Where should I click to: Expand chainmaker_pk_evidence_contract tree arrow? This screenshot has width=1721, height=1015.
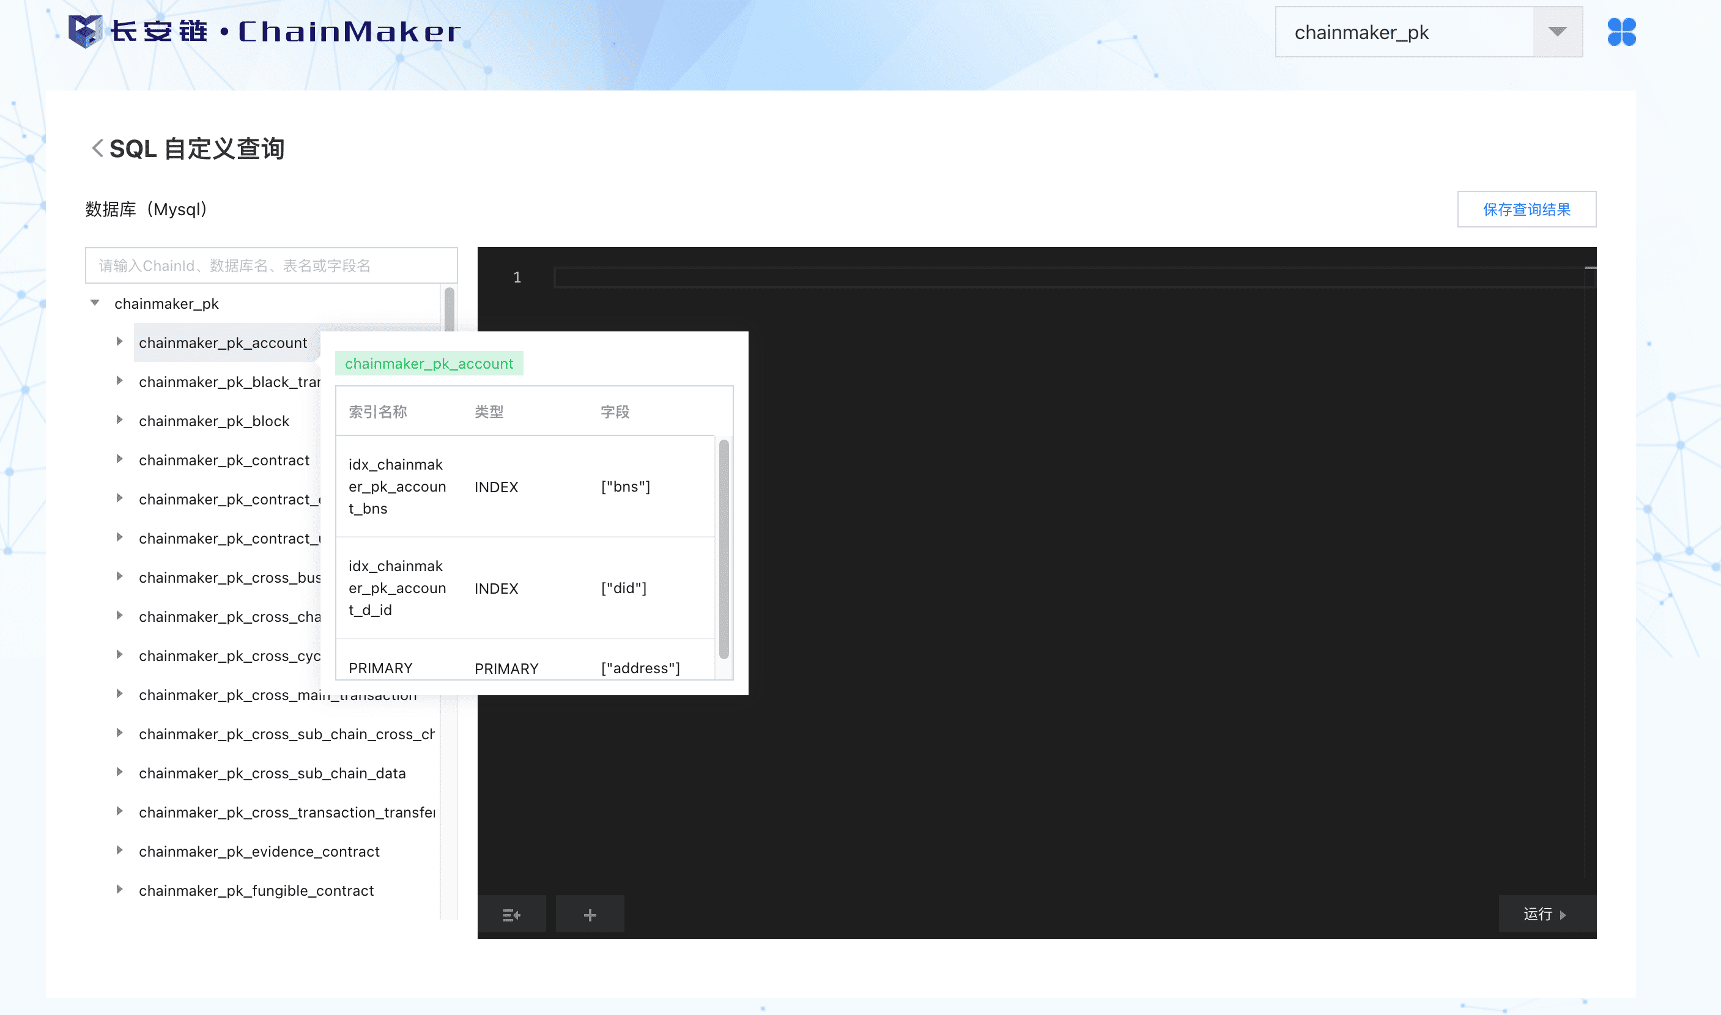pos(120,851)
